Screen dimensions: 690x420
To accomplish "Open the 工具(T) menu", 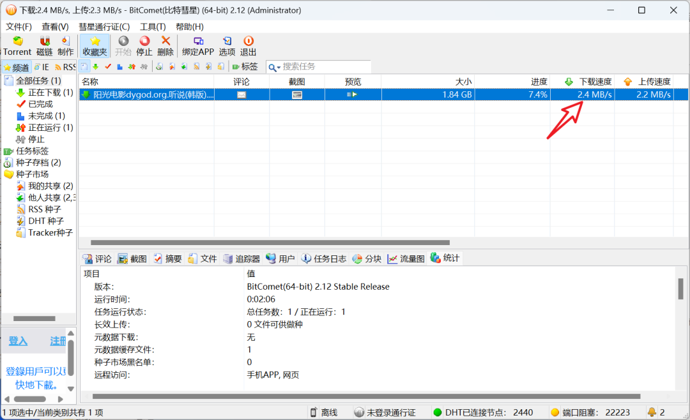I will point(153,27).
